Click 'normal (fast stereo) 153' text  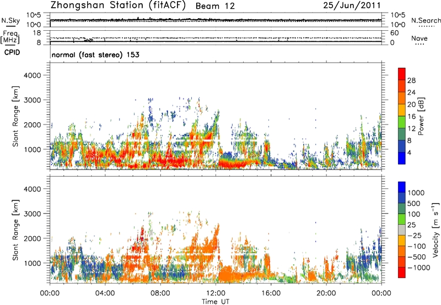tap(95, 55)
